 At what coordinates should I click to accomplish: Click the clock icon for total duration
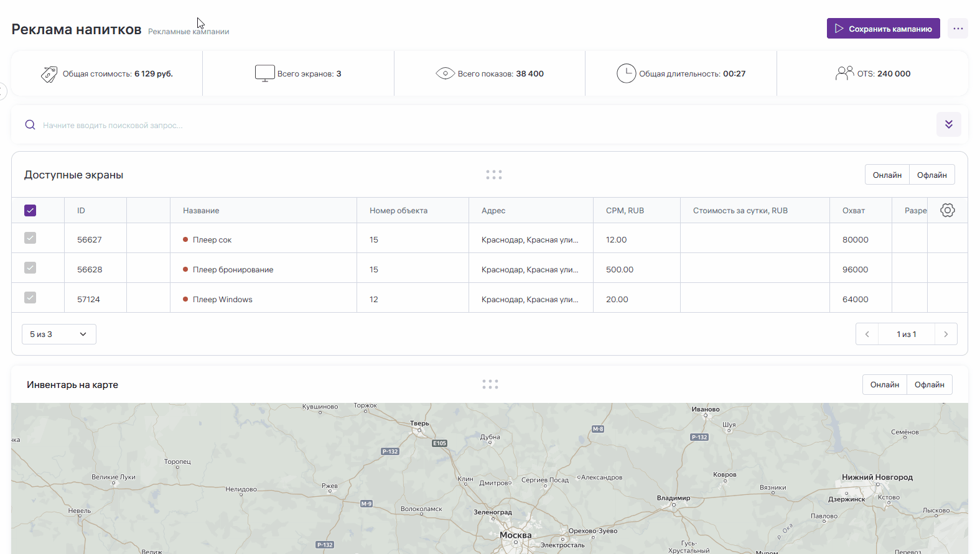pyautogui.click(x=626, y=73)
